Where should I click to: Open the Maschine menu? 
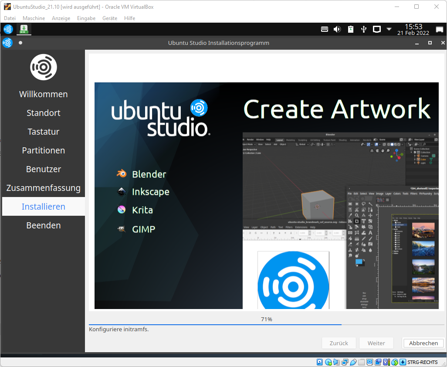[34, 18]
